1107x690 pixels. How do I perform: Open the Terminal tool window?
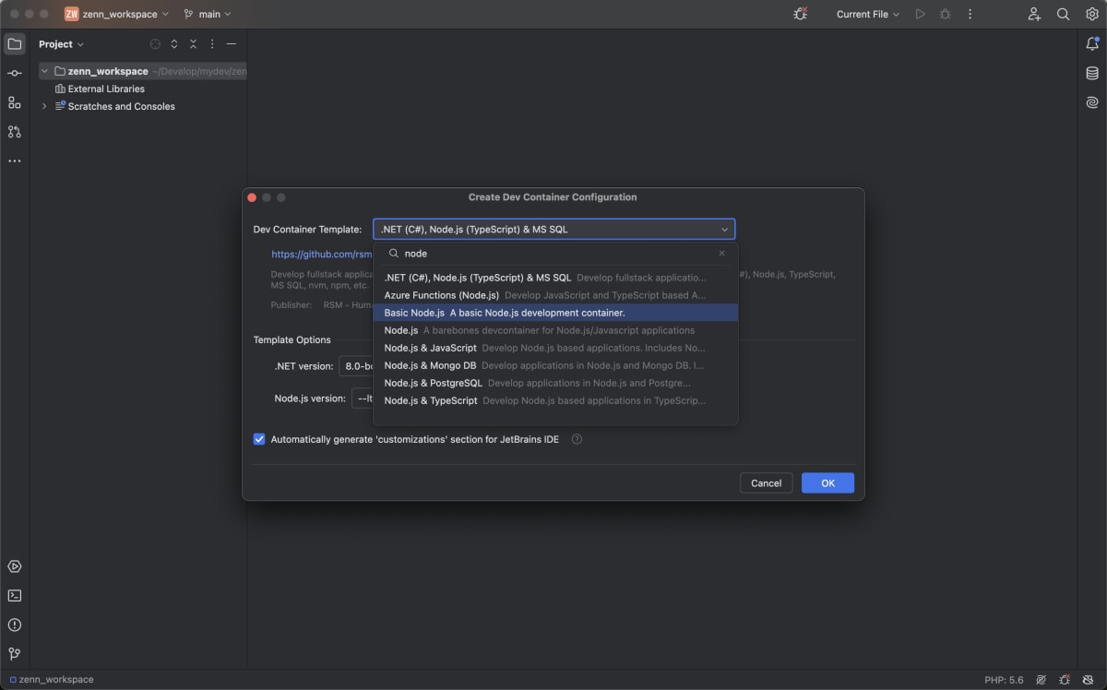coord(14,596)
